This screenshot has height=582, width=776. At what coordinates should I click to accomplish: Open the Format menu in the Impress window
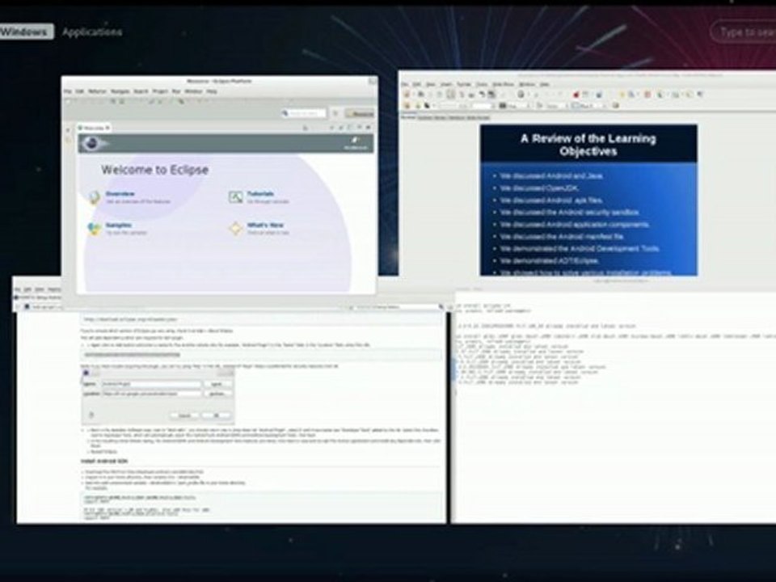(x=464, y=84)
